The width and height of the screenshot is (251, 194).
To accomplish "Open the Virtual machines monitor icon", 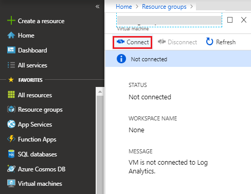I will pos(11,183).
